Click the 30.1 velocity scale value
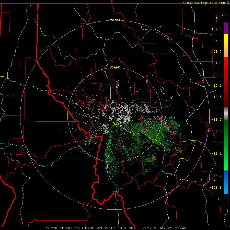The width and height of the screenshot is (230, 230). (x=217, y=86)
